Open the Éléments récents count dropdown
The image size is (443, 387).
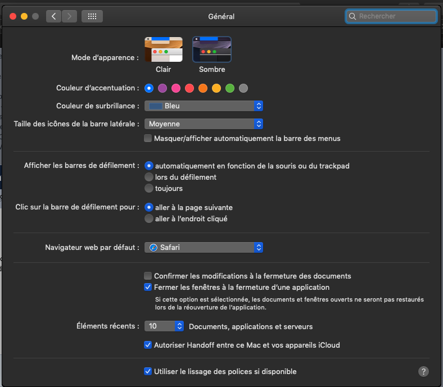pyautogui.click(x=164, y=326)
